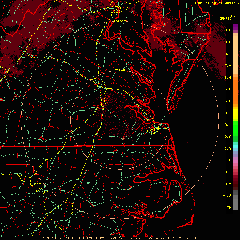Viewport: 240px width, 240px height.
Task: Click the purple swatch at the legend top
Action: 235,27
